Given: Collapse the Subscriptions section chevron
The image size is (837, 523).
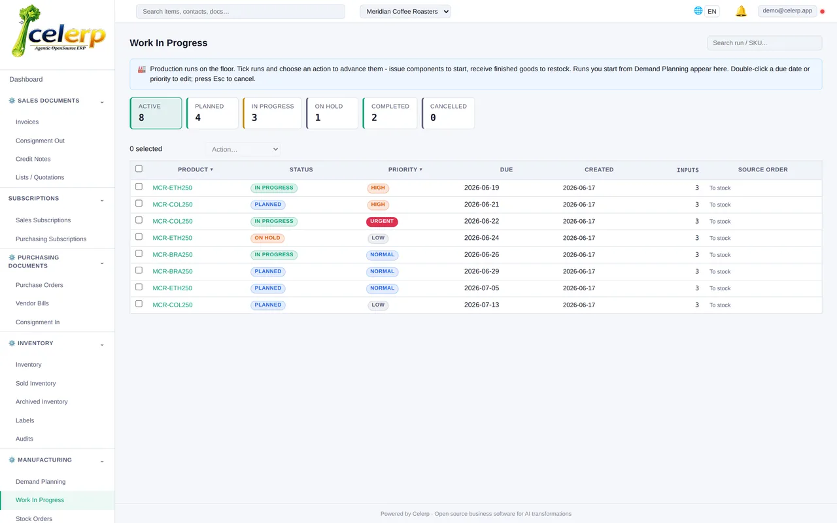Looking at the screenshot, I should [x=102, y=199].
